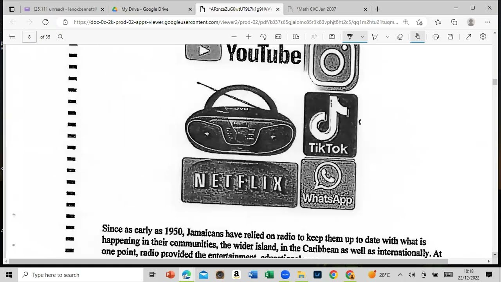Open the volume control in system tray
The image size is (501, 282).
[x=412, y=275]
